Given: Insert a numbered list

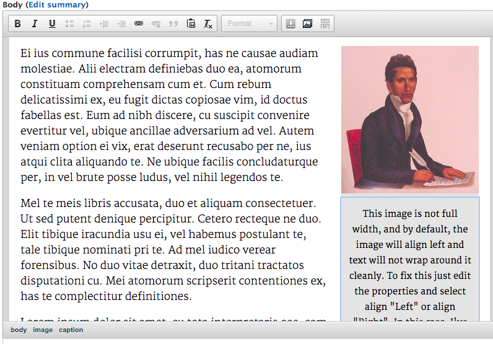Looking at the screenshot, I should 87,24.
